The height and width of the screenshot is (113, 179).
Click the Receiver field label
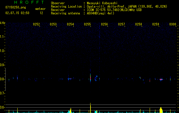coord(58,10)
